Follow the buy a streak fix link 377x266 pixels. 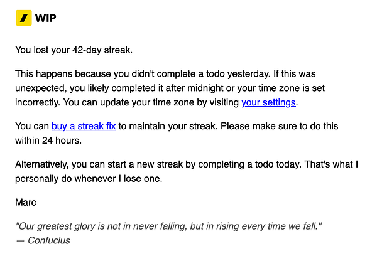[84, 126]
